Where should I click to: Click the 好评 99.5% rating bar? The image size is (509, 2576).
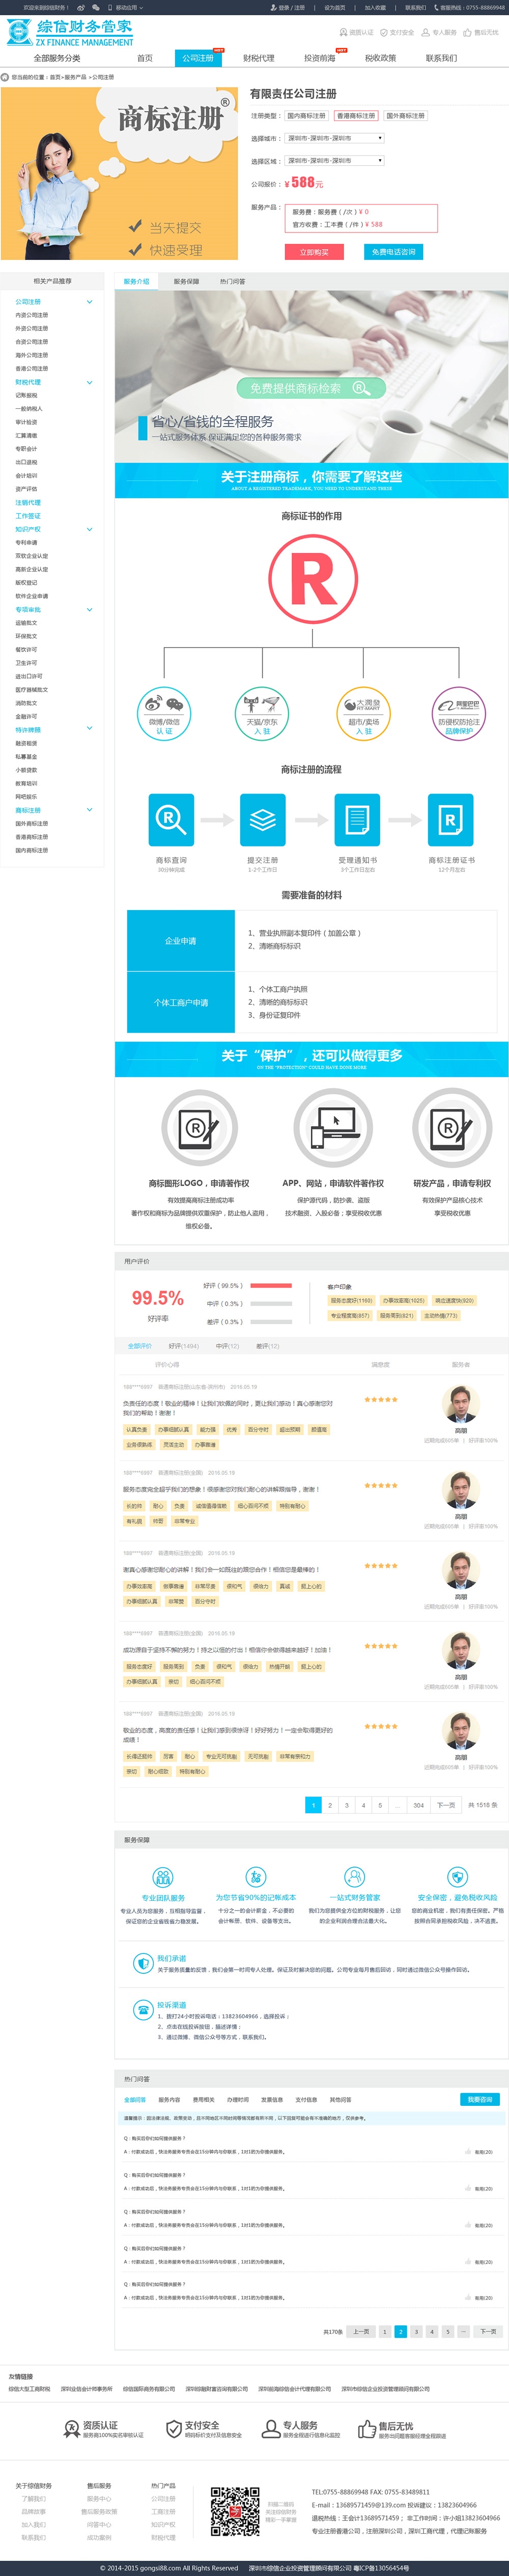(x=270, y=1285)
